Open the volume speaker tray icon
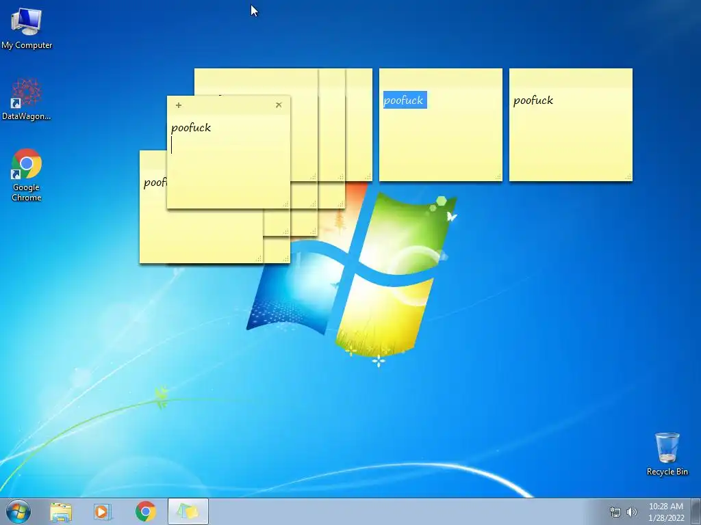This screenshot has width=701, height=525. (632, 512)
